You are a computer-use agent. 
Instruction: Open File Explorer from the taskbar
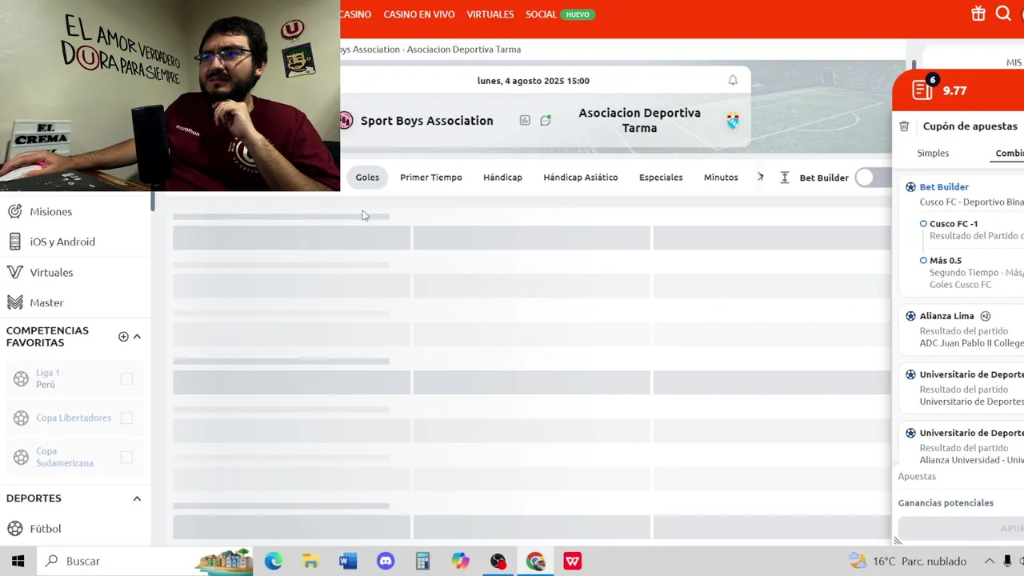(310, 561)
